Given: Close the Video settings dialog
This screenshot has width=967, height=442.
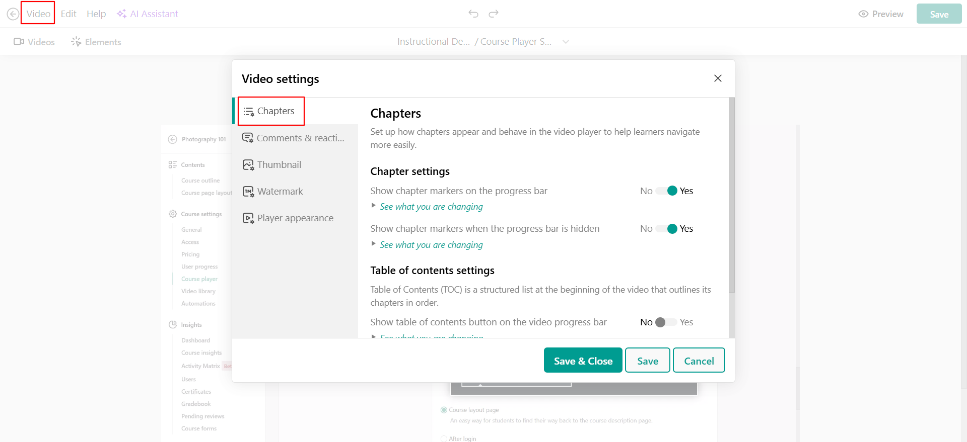Looking at the screenshot, I should 718,78.
